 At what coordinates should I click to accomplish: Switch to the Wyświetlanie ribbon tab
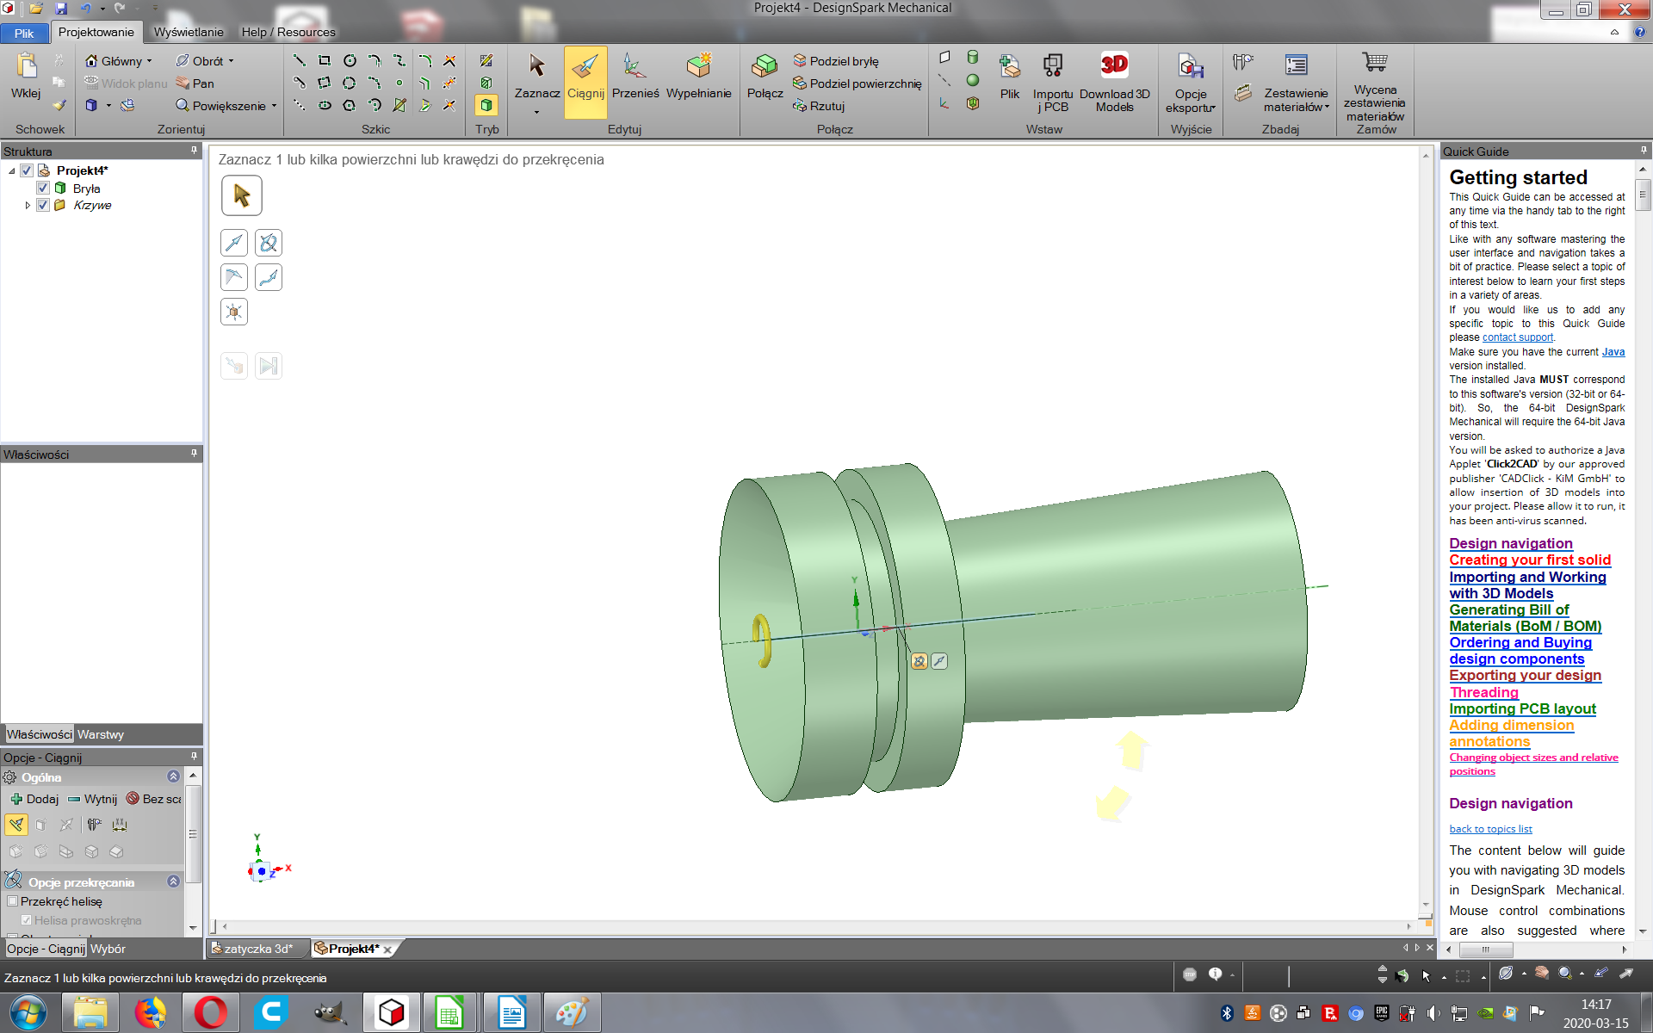tap(189, 32)
